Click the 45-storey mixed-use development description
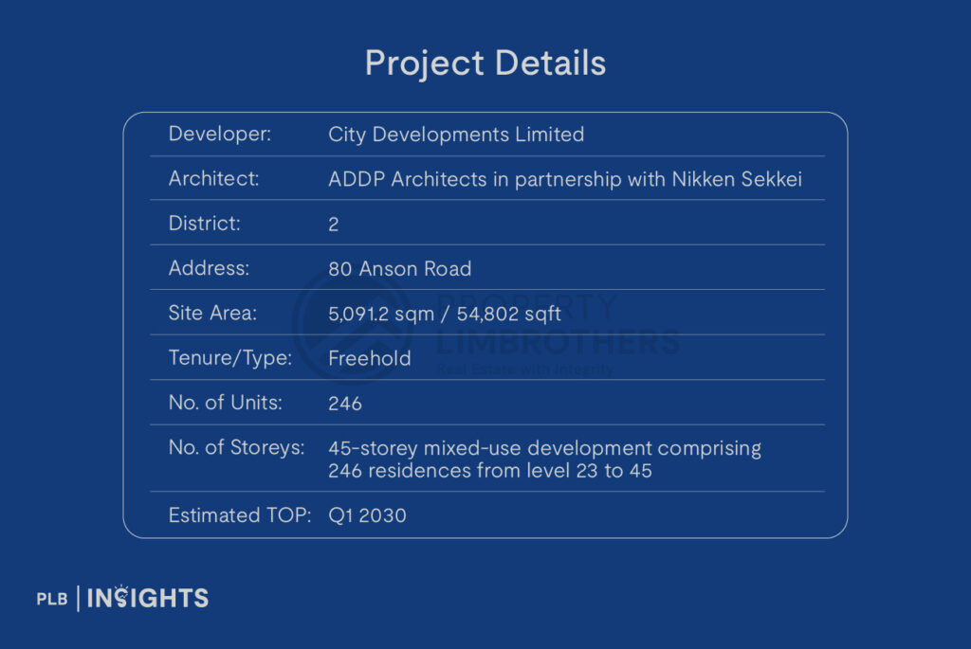 544,459
